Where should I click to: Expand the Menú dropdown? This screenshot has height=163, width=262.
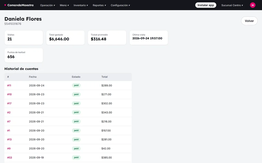pyautogui.click(x=64, y=5)
